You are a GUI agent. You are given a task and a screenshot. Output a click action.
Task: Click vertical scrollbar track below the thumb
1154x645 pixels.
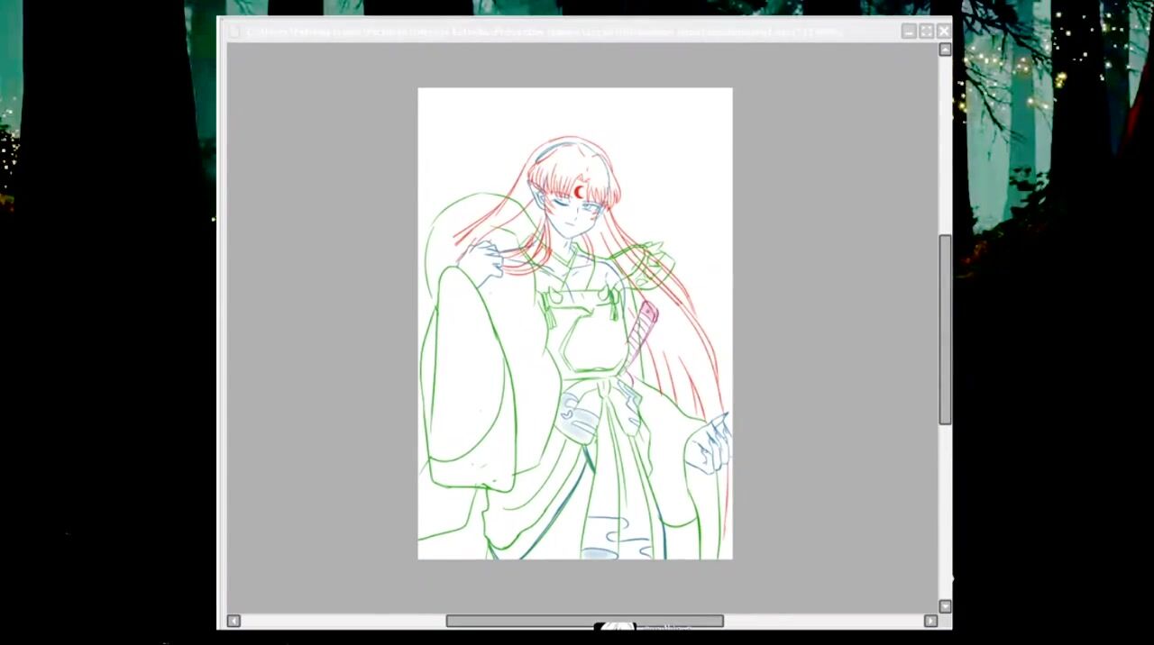point(945,513)
